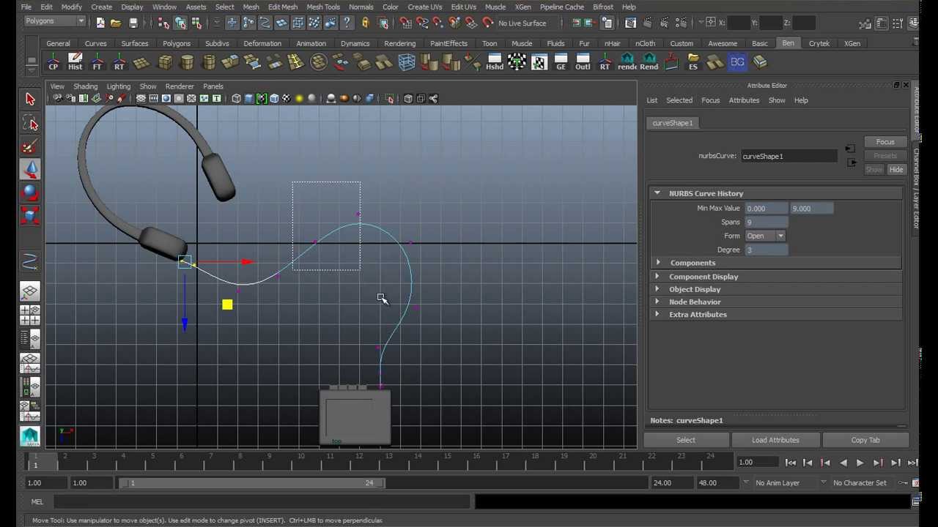Viewport: 938px width, 527px height.
Task: Select the Scale tool cube icon
Action: pyautogui.click(x=30, y=216)
